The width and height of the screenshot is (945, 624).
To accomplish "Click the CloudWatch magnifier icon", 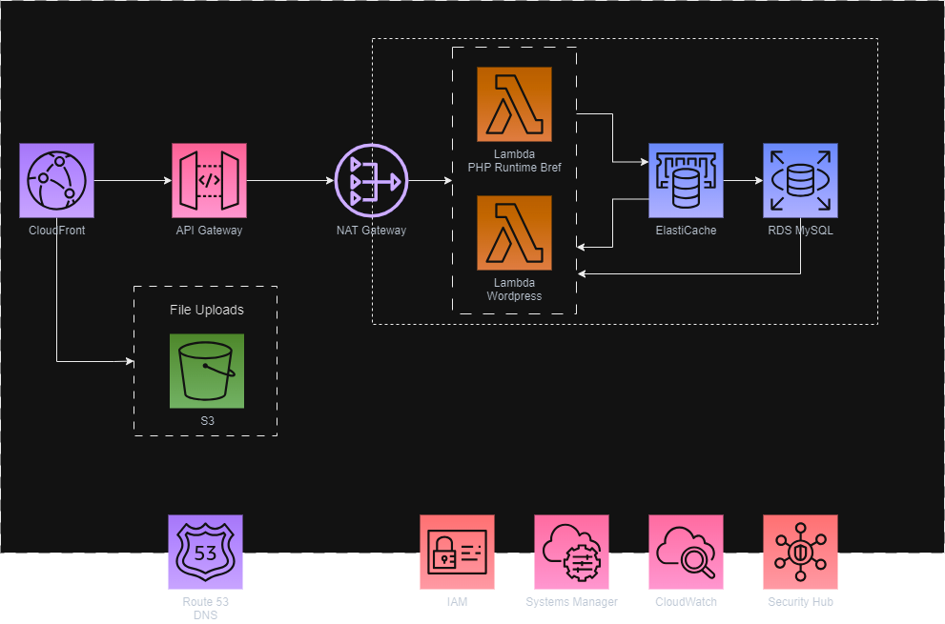I will pyautogui.click(x=686, y=552).
